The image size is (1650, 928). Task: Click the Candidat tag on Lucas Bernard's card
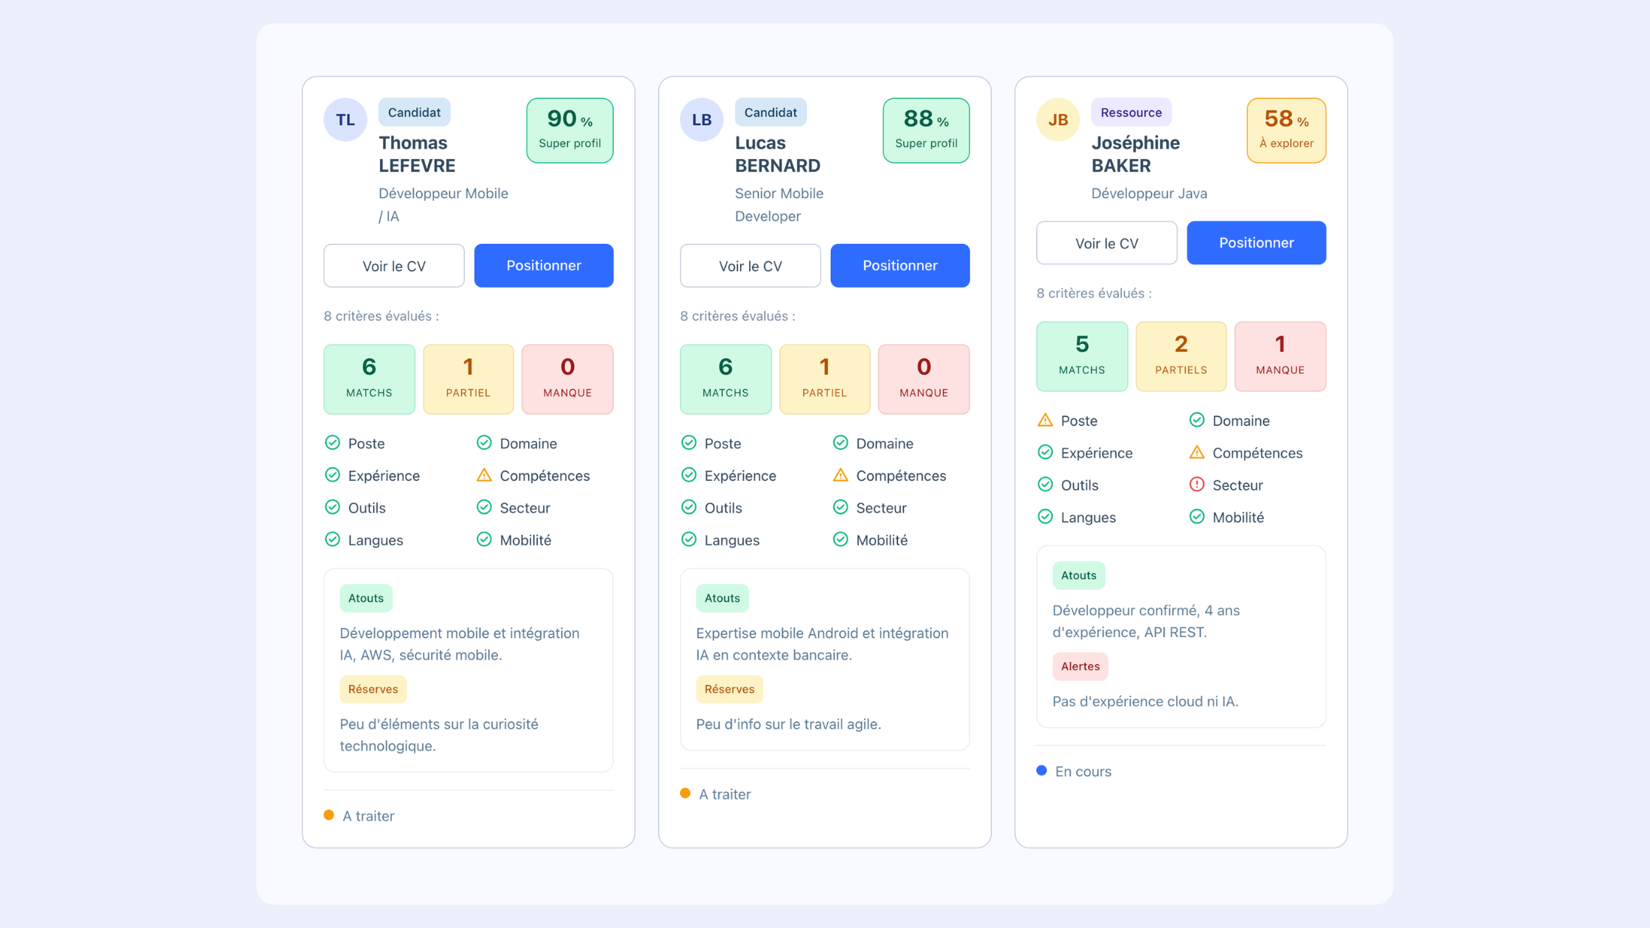[770, 113]
